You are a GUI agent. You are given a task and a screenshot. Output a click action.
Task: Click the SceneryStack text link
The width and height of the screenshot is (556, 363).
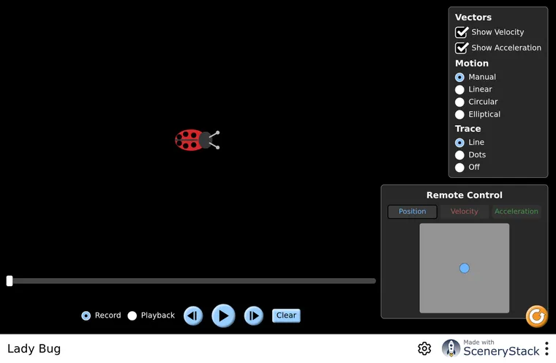click(x=501, y=351)
